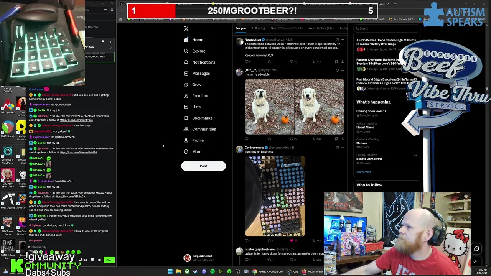
Task: Click kick.com/XtremePot420 link in chat
Action: tap(78, 153)
